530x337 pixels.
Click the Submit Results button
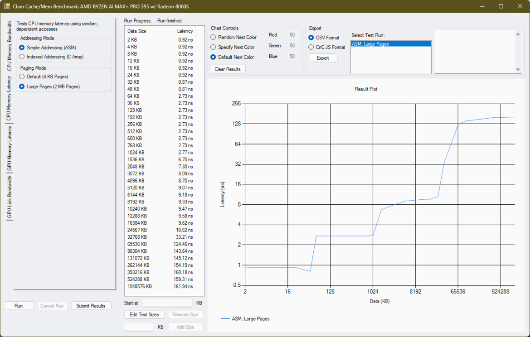91,306
